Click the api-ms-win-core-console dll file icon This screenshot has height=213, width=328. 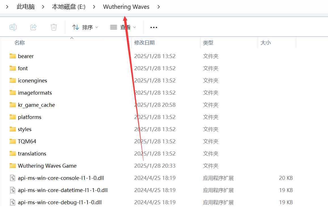pyautogui.click(x=12, y=178)
